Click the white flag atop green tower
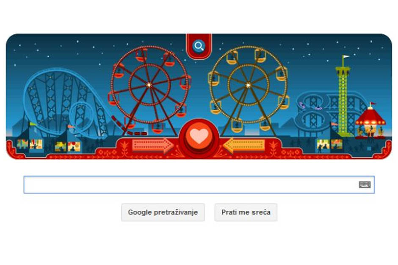Image resolution: width=398 pixels, height=265 pixels. click(345, 57)
